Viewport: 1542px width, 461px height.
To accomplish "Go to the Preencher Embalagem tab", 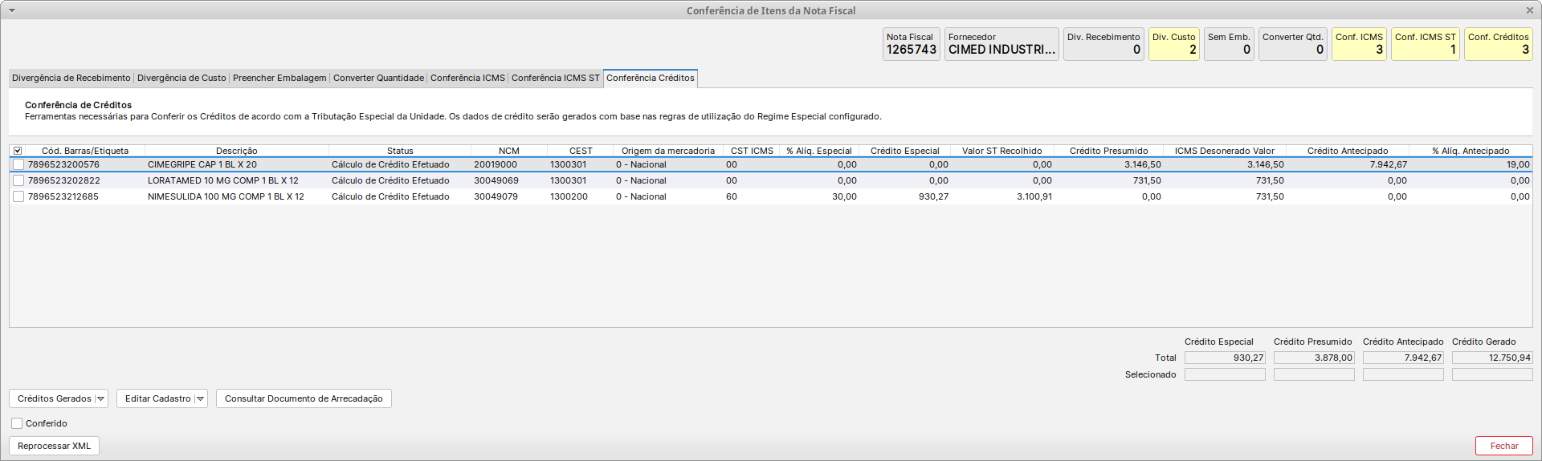I will [x=279, y=78].
